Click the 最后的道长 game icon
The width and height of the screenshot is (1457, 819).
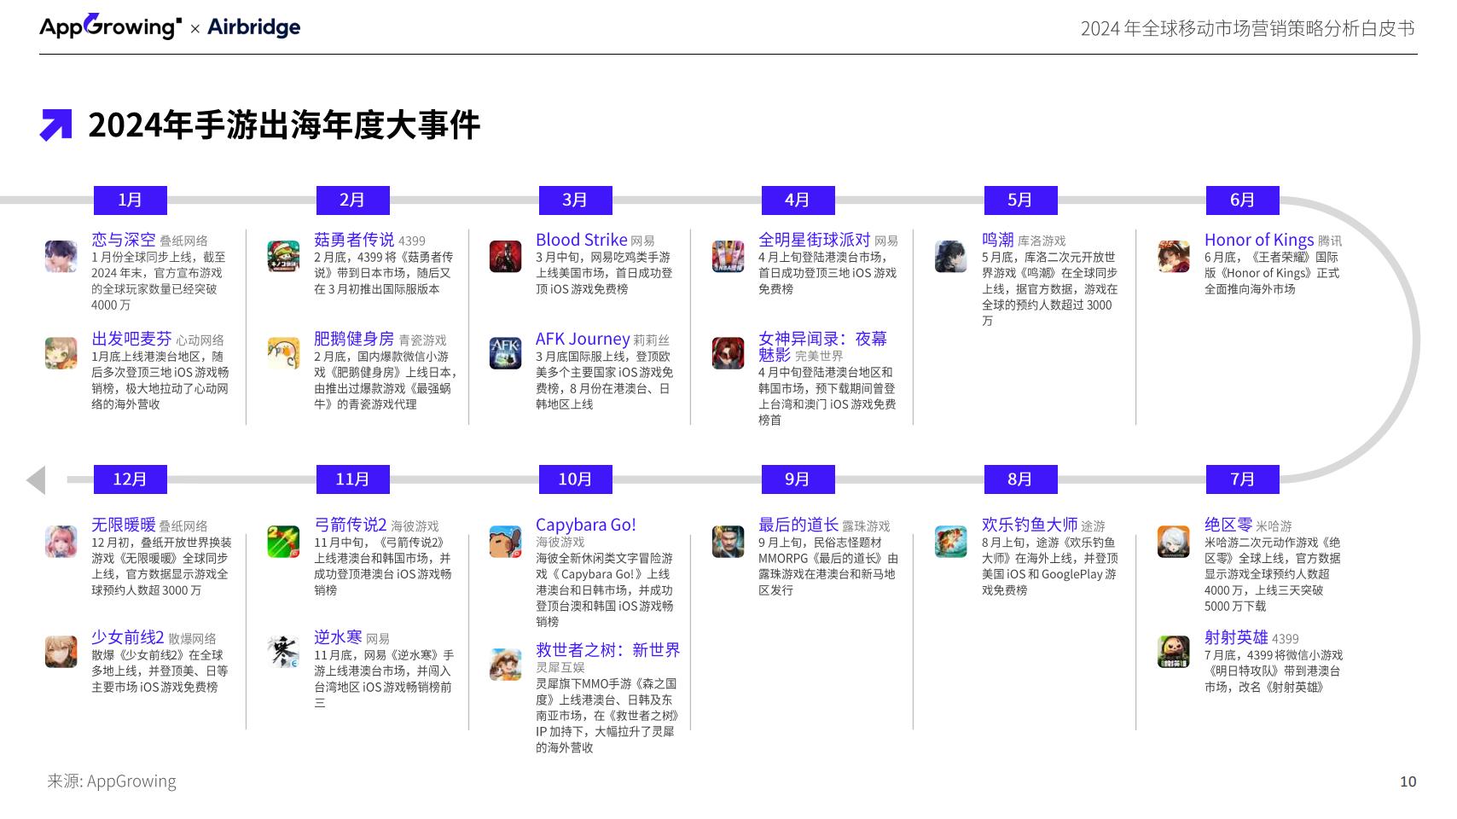click(x=728, y=542)
